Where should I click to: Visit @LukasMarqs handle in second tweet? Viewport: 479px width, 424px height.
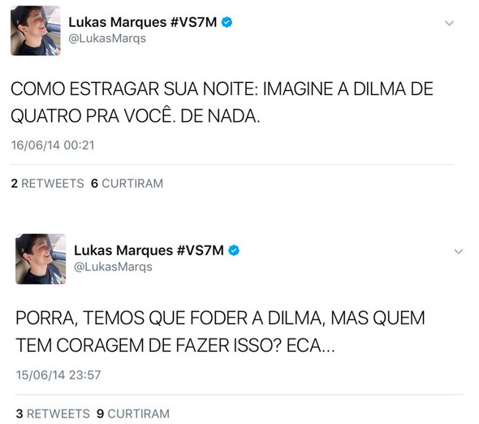[113, 267]
